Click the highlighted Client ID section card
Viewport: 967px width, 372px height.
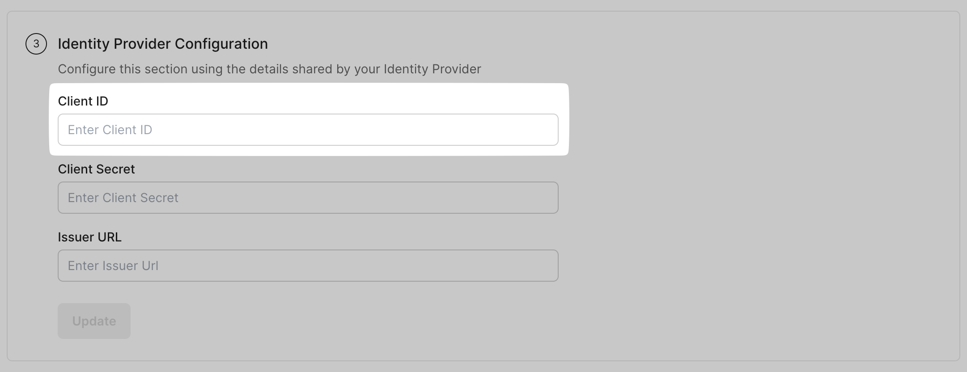tap(308, 118)
